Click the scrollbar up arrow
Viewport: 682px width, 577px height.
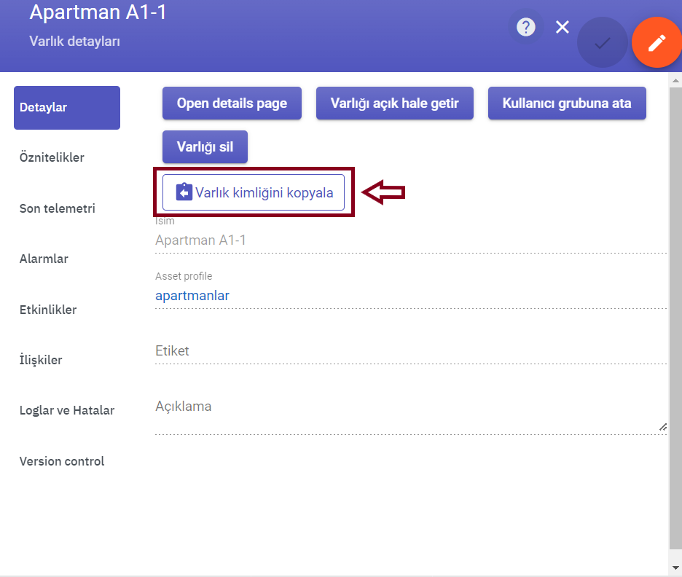(675, 80)
